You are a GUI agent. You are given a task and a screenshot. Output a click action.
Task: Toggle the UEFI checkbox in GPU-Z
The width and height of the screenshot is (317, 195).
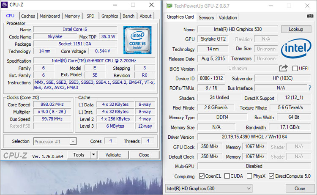[x=295, y=69]
